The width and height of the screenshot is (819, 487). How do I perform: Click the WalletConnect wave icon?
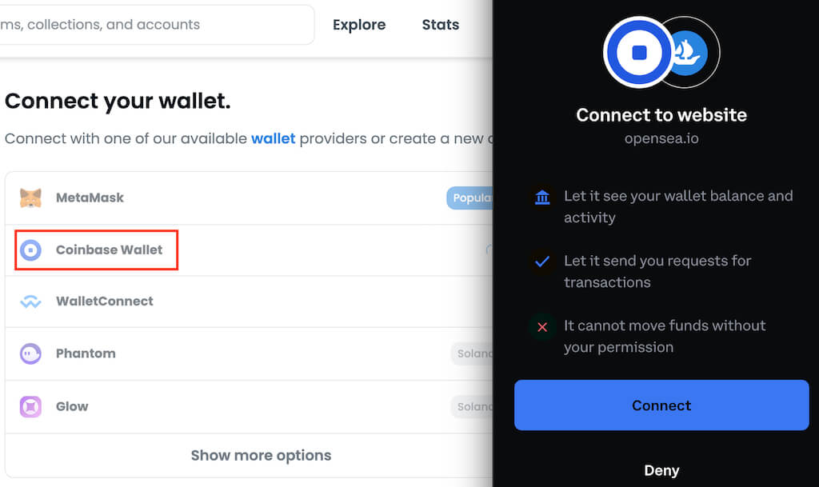(x=30, y=301)
